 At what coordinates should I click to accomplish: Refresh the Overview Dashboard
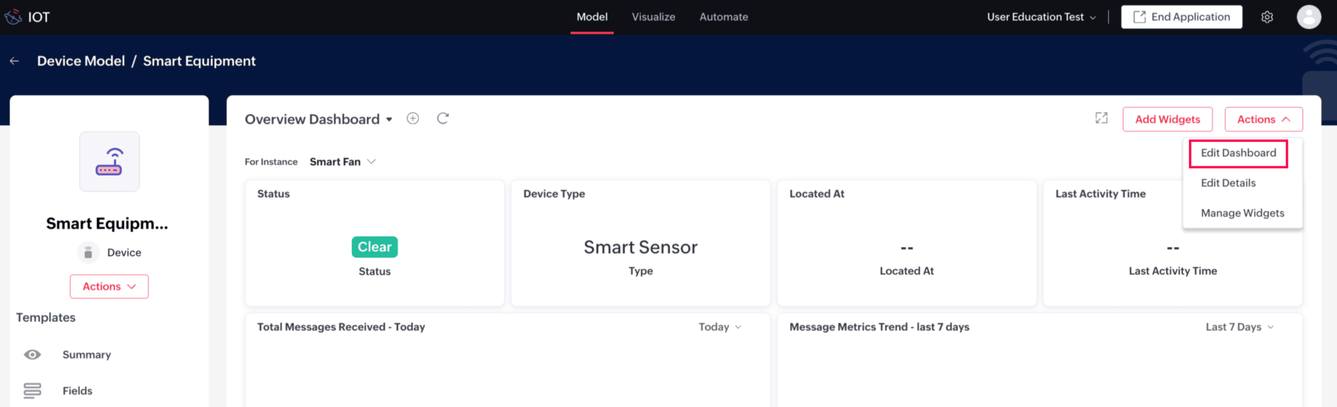tap(443, 119)
